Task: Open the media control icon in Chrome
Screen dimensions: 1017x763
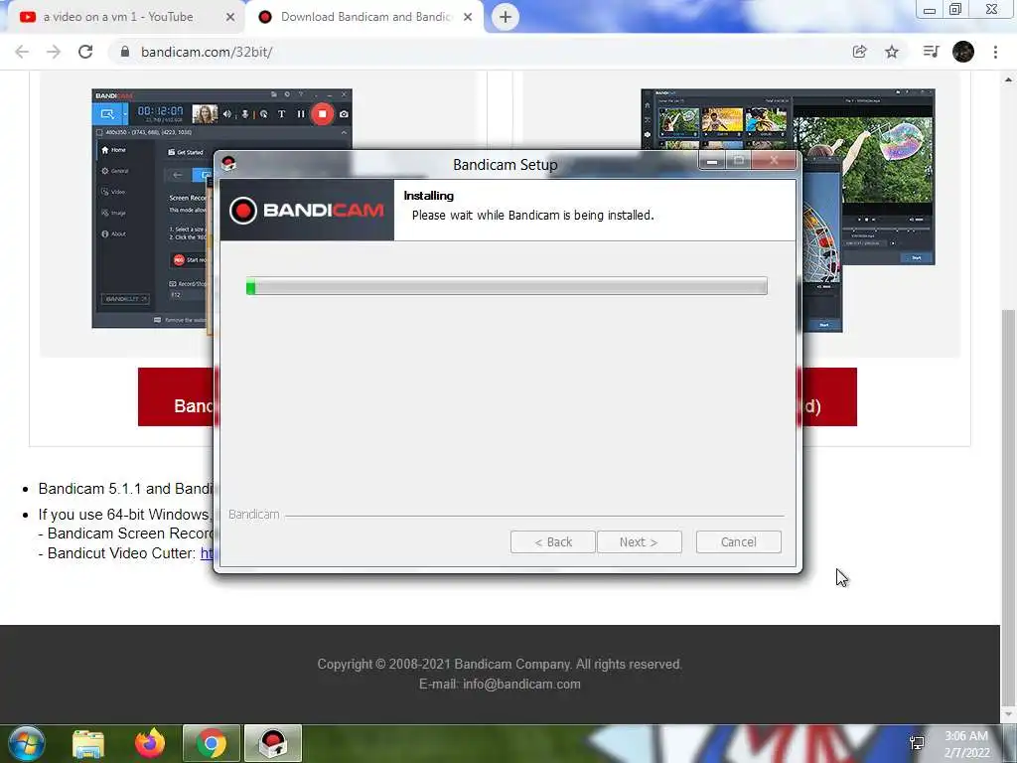Action: (931, 52)
